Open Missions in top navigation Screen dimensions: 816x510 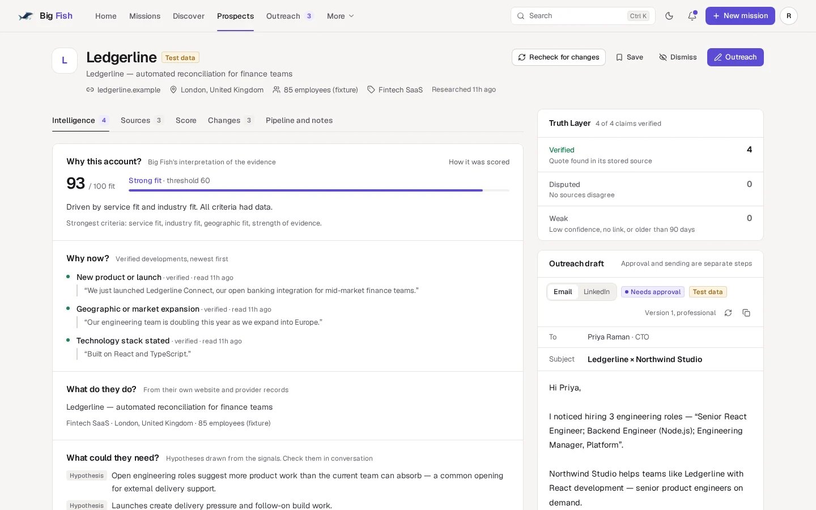point(144,16)
